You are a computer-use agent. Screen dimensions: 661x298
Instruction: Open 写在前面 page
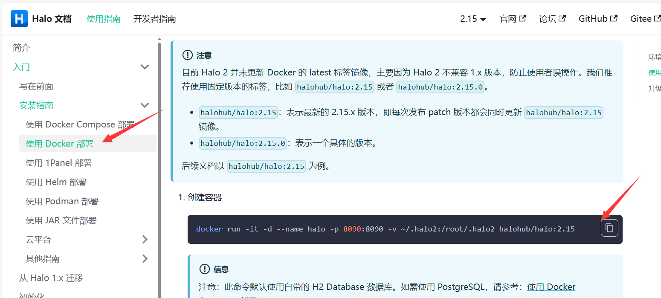(x=36, y=86)
